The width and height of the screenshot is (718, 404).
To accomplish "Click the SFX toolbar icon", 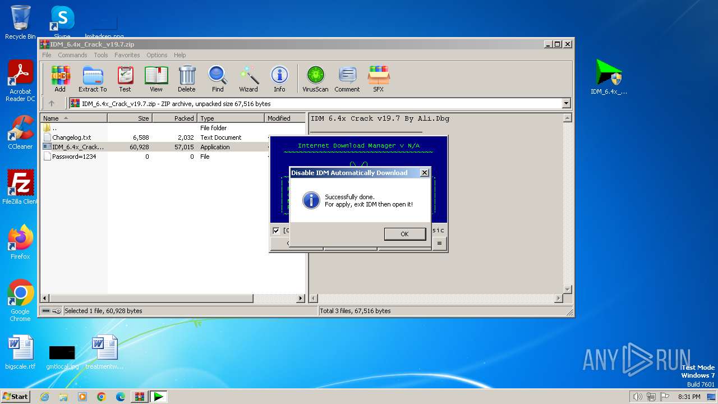I will [379, 79].
